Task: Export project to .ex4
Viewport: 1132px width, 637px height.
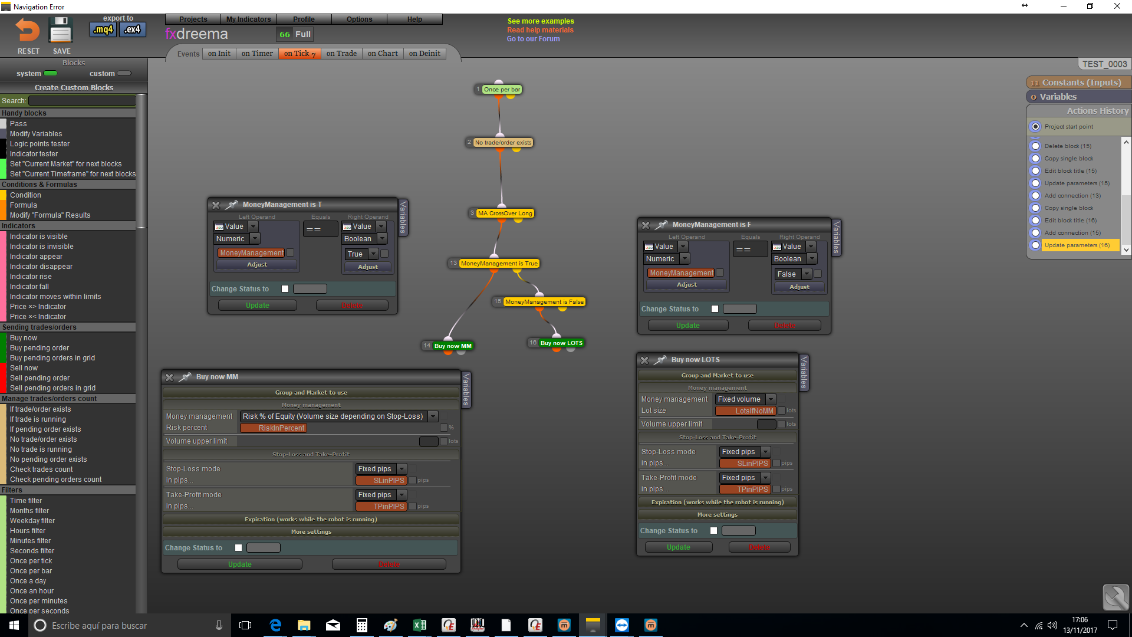Action: (x=133, y=29)
